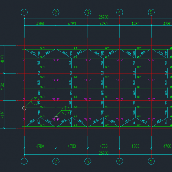Select the left vertical dimension text 4140
Viewport: 172px width, 172px height.
(x=3, y=59)
